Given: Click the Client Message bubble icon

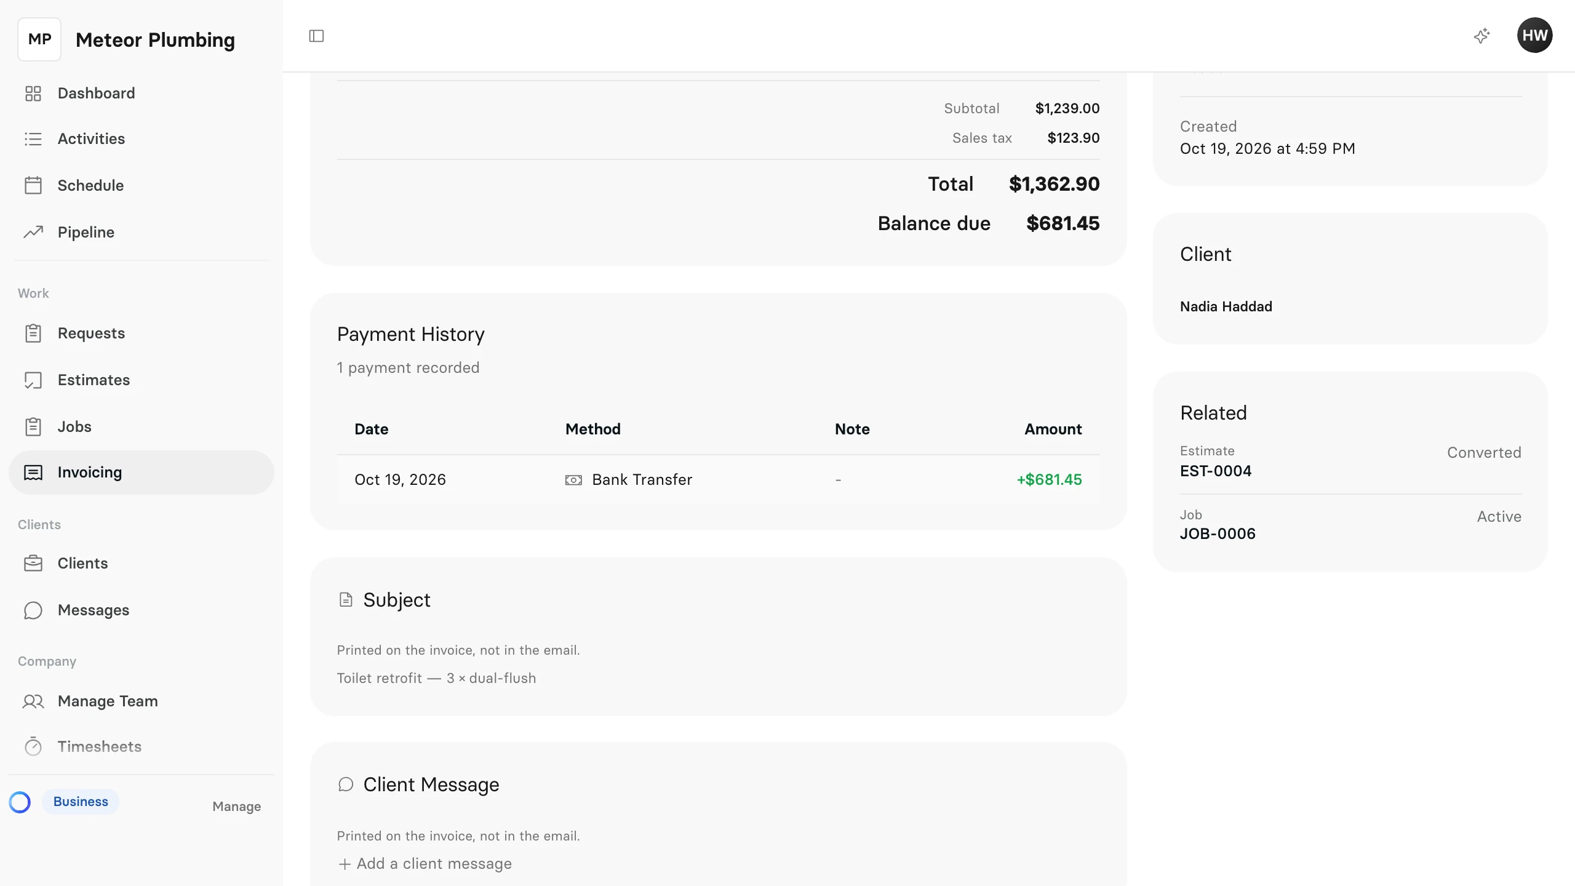Looking at the screenshot, I should tap(346, 784).
